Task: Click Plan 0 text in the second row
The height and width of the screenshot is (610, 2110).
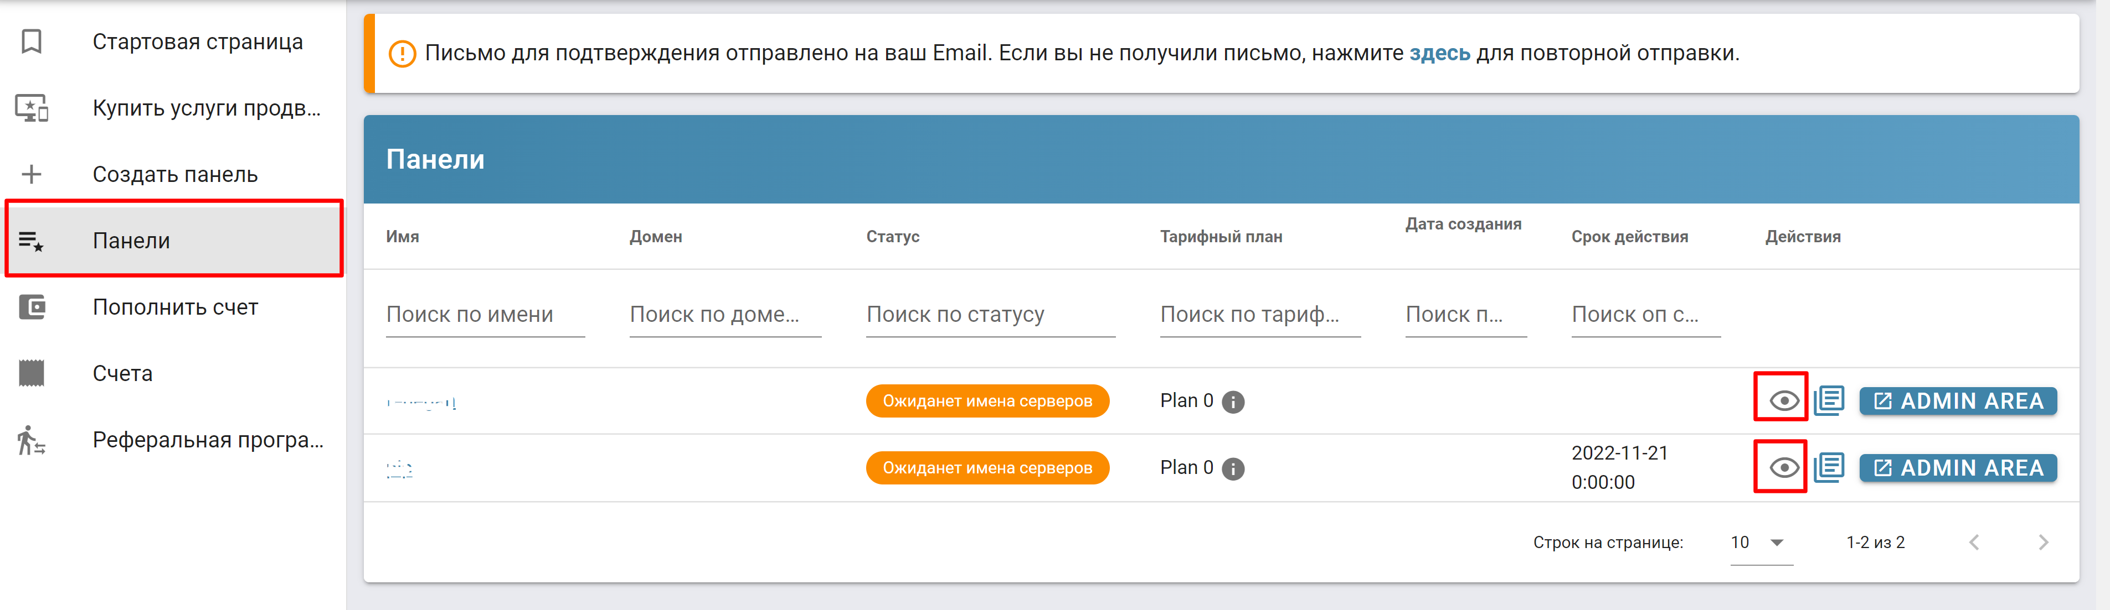Action: coord(1187,468)
